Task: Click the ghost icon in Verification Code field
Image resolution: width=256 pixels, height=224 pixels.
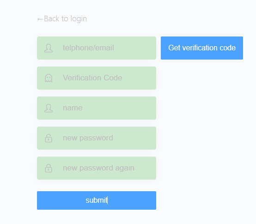Action: coord(49,78)
